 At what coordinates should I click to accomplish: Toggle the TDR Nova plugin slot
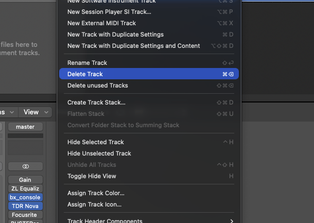25,206
